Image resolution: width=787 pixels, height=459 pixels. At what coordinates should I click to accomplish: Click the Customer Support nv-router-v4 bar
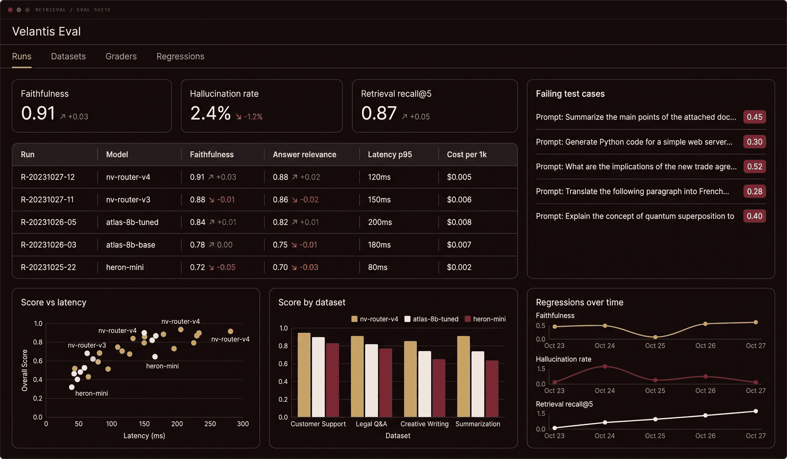304,375
